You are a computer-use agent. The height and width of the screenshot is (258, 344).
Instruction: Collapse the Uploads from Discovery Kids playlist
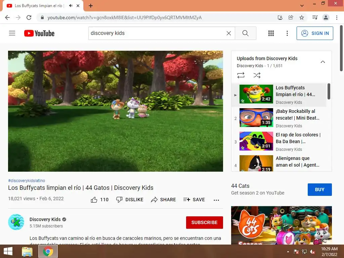tap(323, 62)
